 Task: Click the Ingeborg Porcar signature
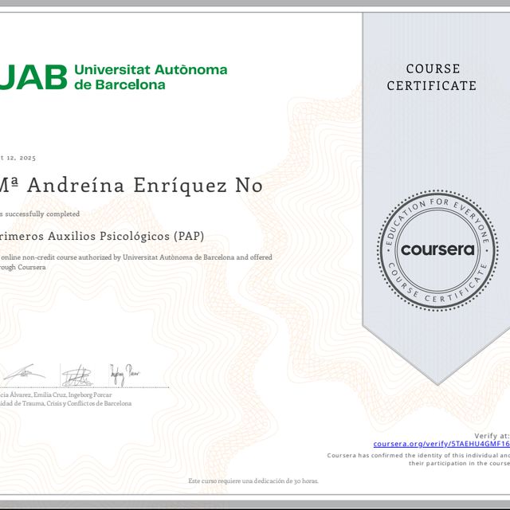pos(124,375)
